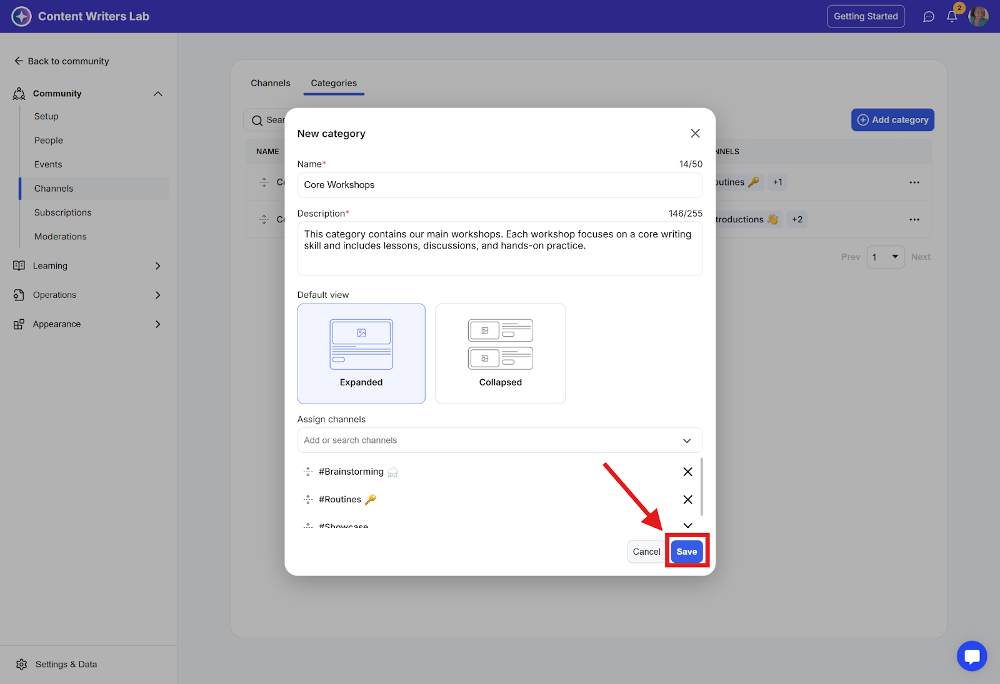Click the Operations icon in sidebar
The width and height of the screenshot is (1000, 684).
click(19, 295)
